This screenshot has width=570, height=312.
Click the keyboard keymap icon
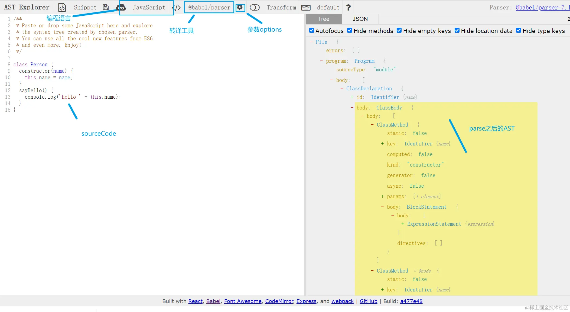pos(306,8)
